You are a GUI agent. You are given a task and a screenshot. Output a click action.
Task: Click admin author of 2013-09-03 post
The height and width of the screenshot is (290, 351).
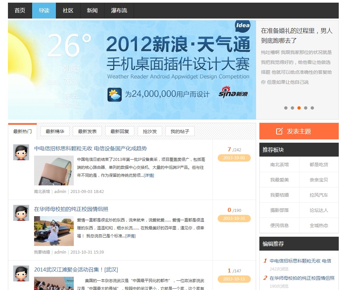coord(60,191)
